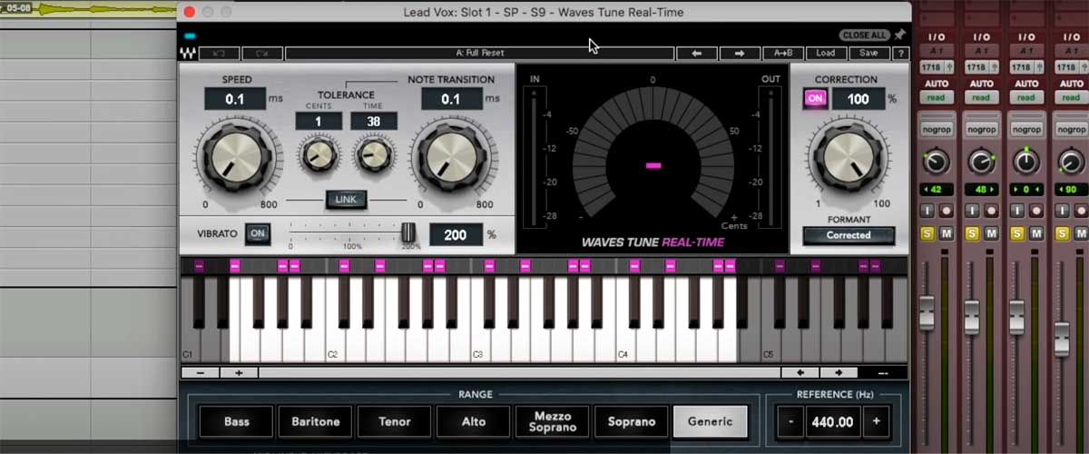Open the A: Full Reset preset menu
The image size is (1089, 454).
pos(478,54)
